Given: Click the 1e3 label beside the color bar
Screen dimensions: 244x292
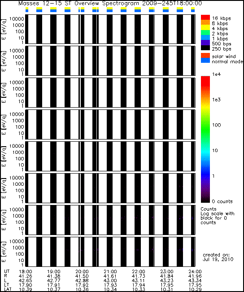Looking at the screenshot, I should (x=217, y=100).
